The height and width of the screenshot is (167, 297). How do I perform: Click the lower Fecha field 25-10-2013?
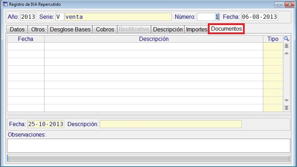point(46,124)
